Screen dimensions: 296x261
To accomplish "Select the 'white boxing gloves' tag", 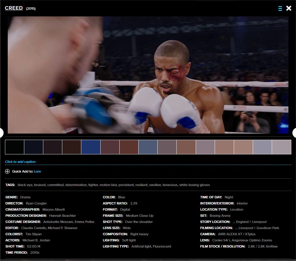I will click(195, 185).
